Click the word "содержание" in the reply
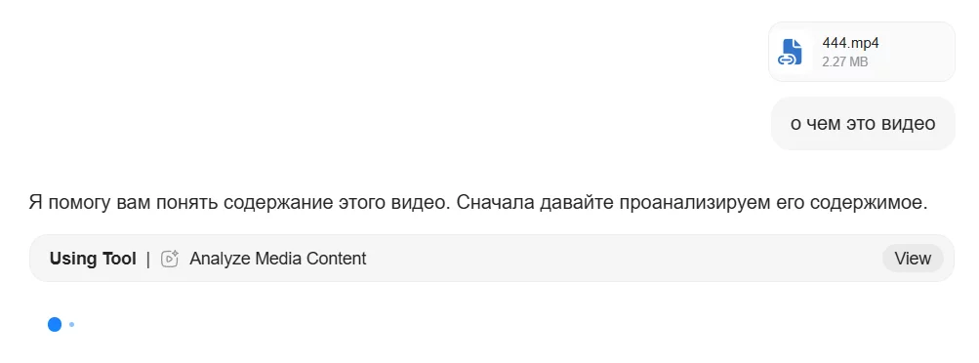Viewport: 979px width, 363px height. pos(278,203)
